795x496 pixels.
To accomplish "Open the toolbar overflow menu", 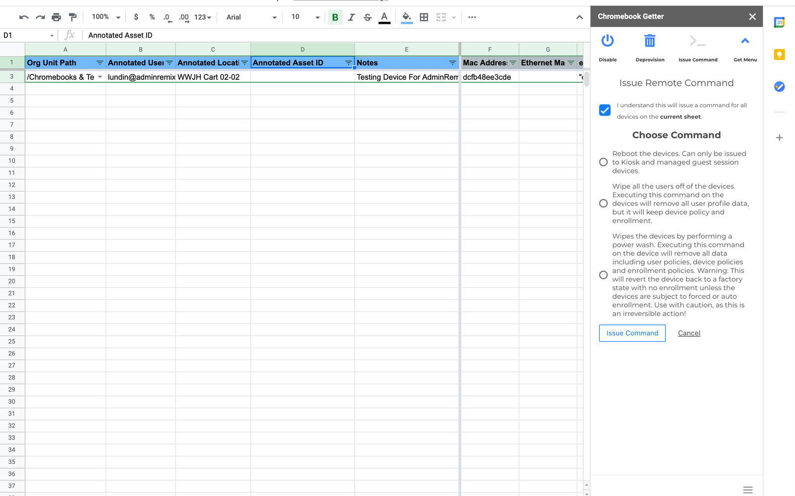I will 472,16.
